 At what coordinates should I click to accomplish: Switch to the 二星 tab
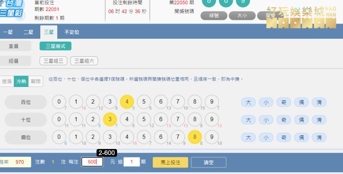pyautogui.click(x=28, y=32)
